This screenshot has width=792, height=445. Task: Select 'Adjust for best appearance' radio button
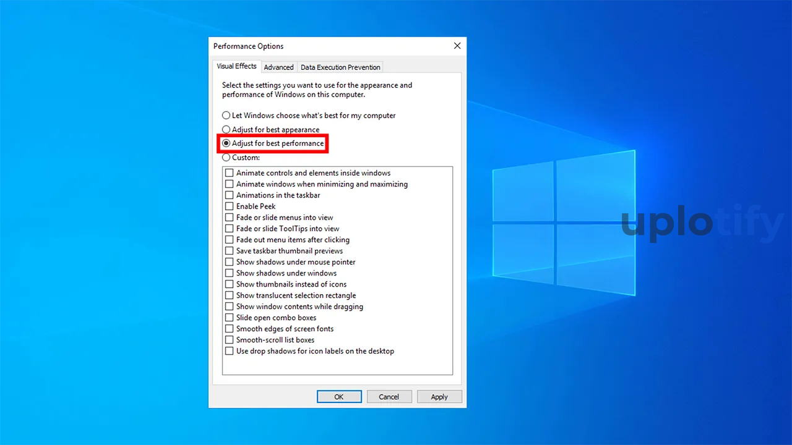226,130
